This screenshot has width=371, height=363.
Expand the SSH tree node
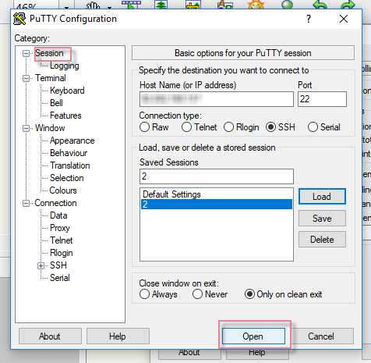41,265
